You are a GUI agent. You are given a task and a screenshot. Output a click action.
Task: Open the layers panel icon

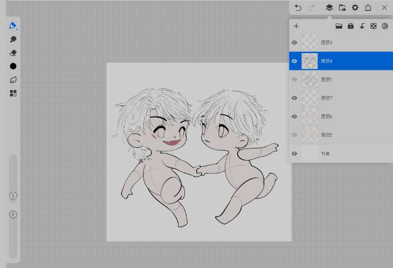(x=329, y=8)
